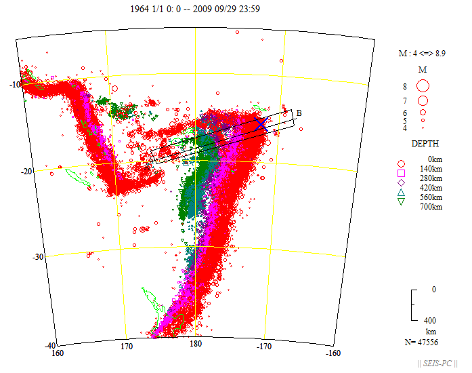Image resolution: width=472 pixels, height=373 pixels.
Task: Click the 0km depth label
Action: coord(435,159)
